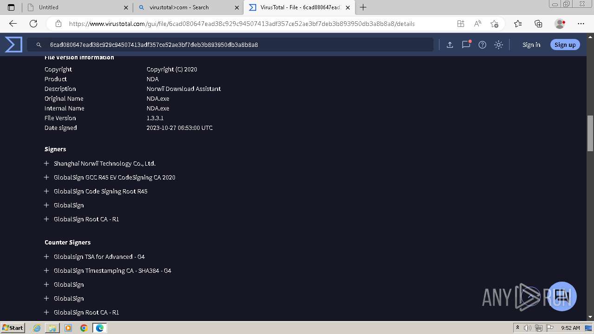Click the browser back arrow
Image resolution: width=594 pixels, height=334 pixels.
pyautogui.click(x=13, y=24)
